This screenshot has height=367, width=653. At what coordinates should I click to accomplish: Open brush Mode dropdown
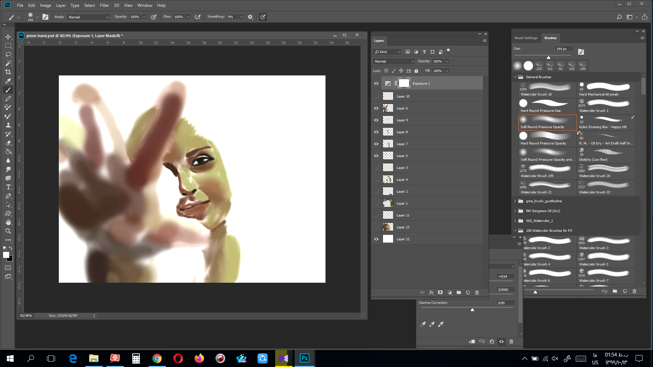[88, 17]
